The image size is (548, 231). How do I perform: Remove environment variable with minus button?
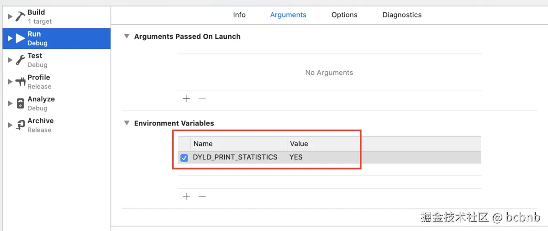(202, 196)
